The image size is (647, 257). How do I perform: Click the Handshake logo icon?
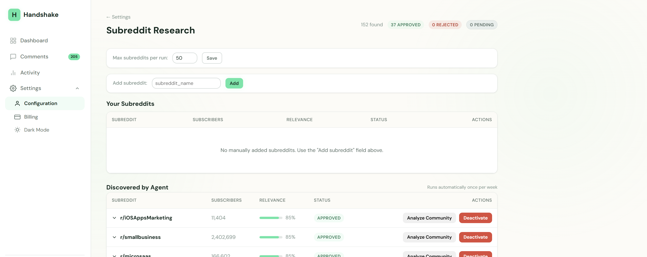14,15
